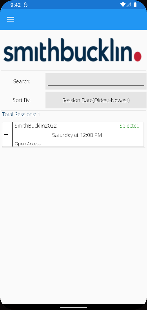The image size is (147, 310).
Task: Select the SmithBucklin2022 session title
Action: click(36, 126)
